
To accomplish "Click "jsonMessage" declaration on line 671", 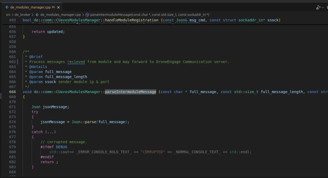I will click(x=55, y=107).
